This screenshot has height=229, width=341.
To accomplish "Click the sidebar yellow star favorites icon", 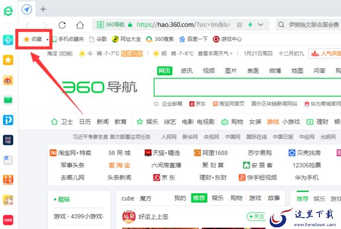I will tap(8, 60).
